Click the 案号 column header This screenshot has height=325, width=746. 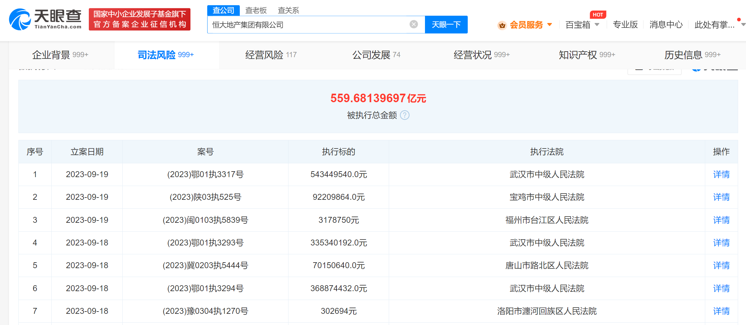tap(206, 152)
